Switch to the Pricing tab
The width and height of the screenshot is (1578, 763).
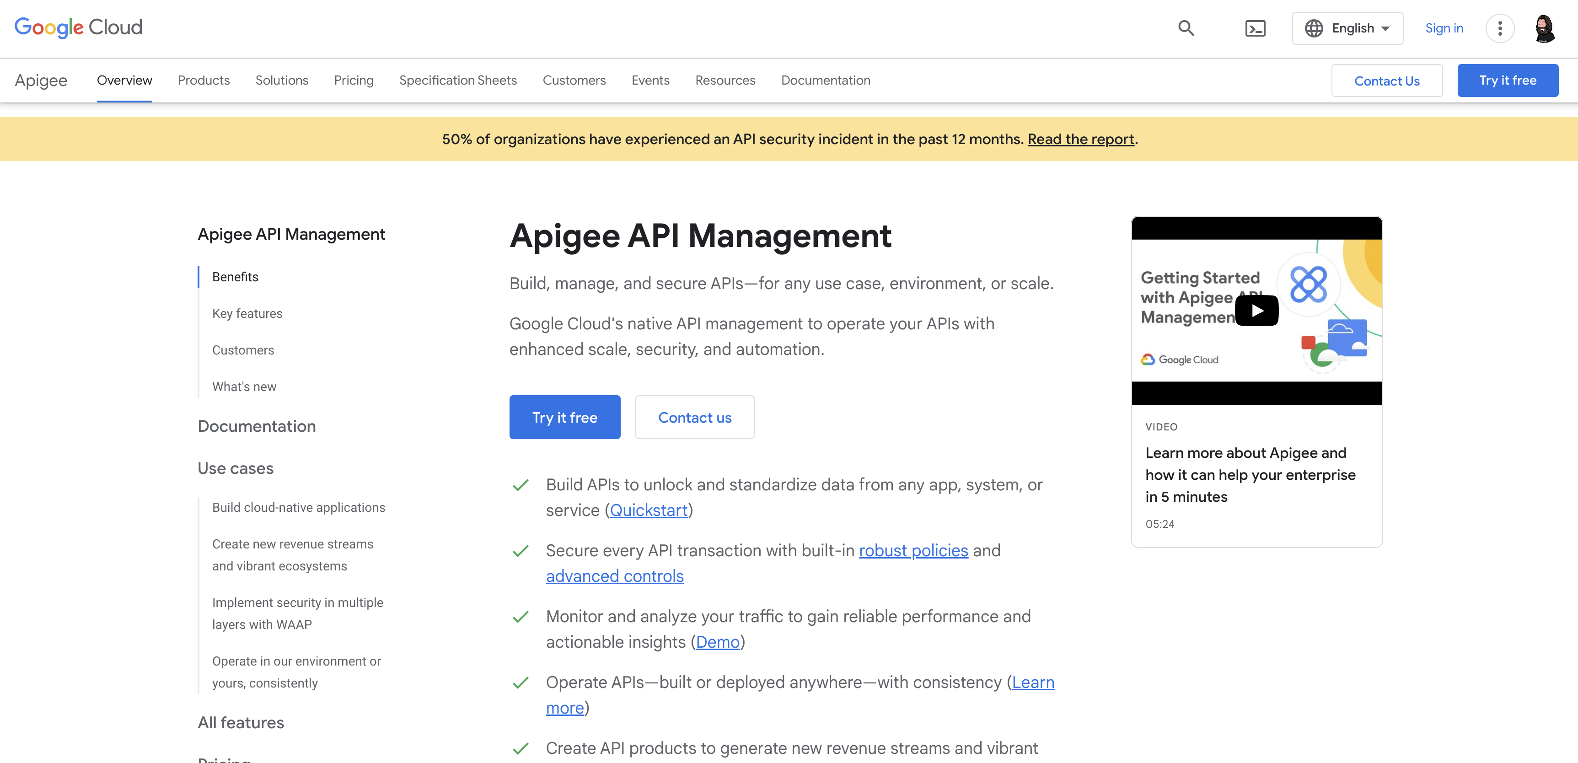click(354, 81)
